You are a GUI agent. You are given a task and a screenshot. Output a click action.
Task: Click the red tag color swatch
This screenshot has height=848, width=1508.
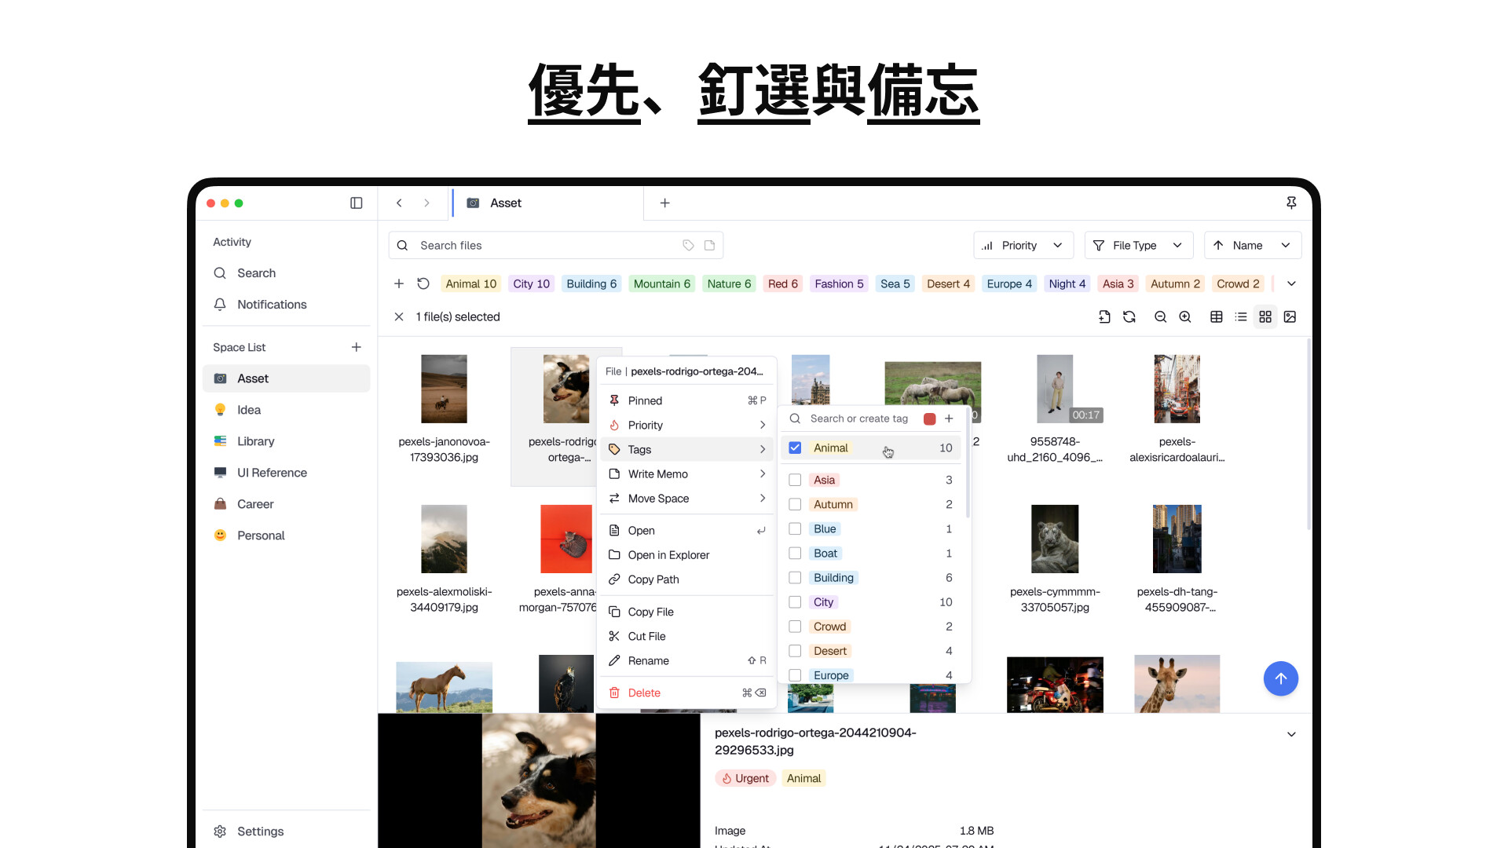tap(929, 419)
